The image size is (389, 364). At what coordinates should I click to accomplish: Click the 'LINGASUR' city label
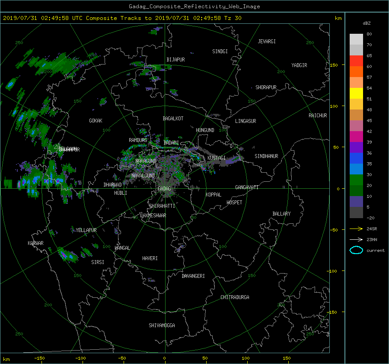tap(246, 121)
